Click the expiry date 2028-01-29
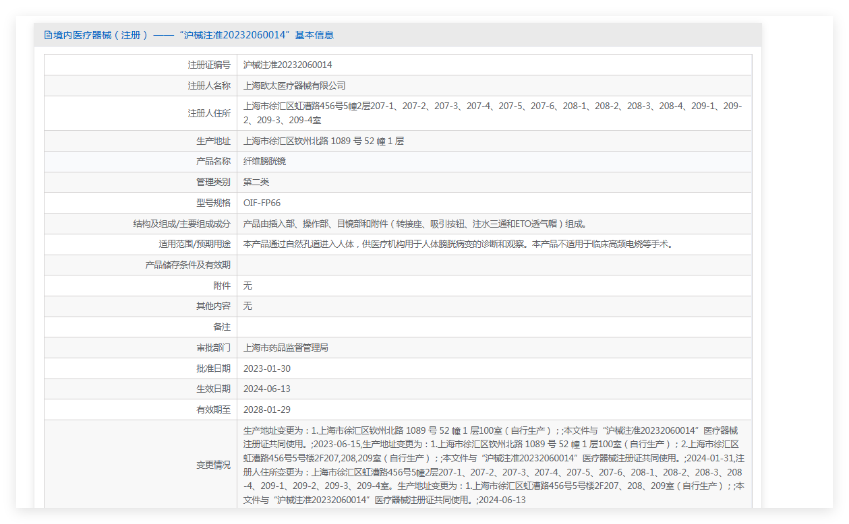849x524 pixels. (x=267, y=410)
